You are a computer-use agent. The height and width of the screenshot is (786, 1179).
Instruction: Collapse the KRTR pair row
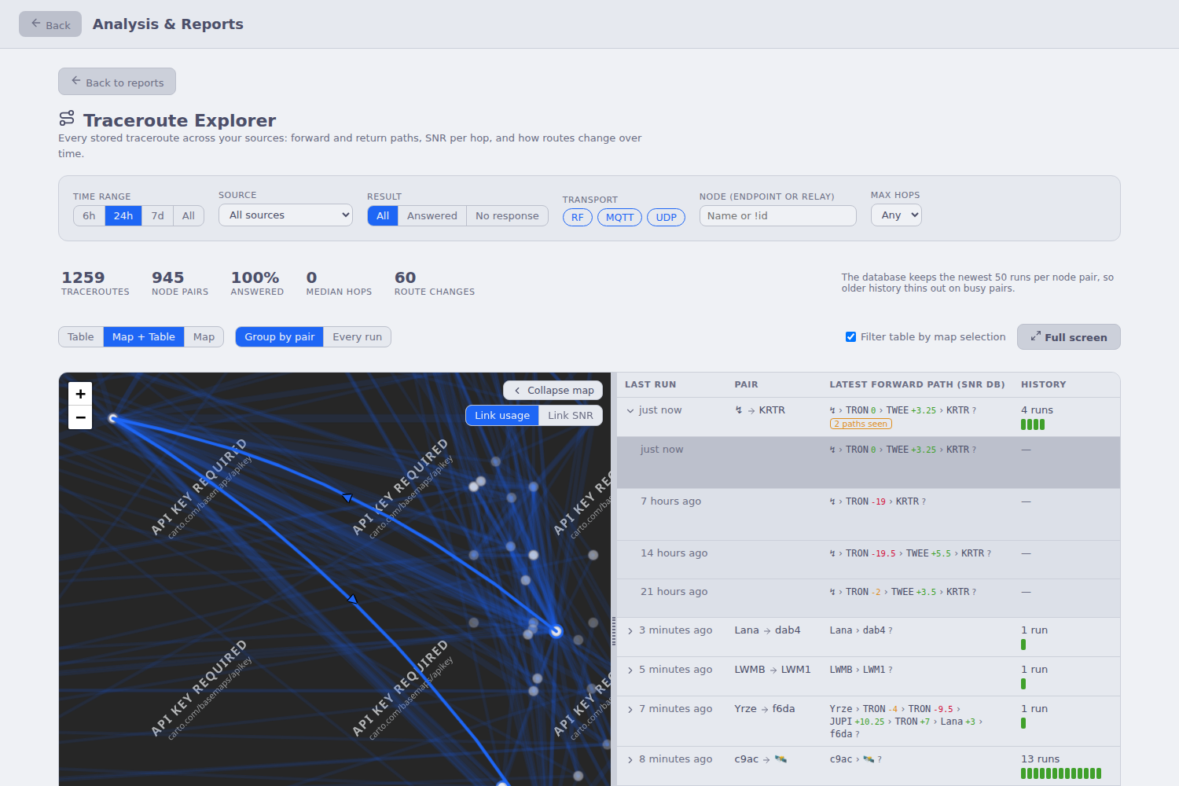click(x=630, y=410)
